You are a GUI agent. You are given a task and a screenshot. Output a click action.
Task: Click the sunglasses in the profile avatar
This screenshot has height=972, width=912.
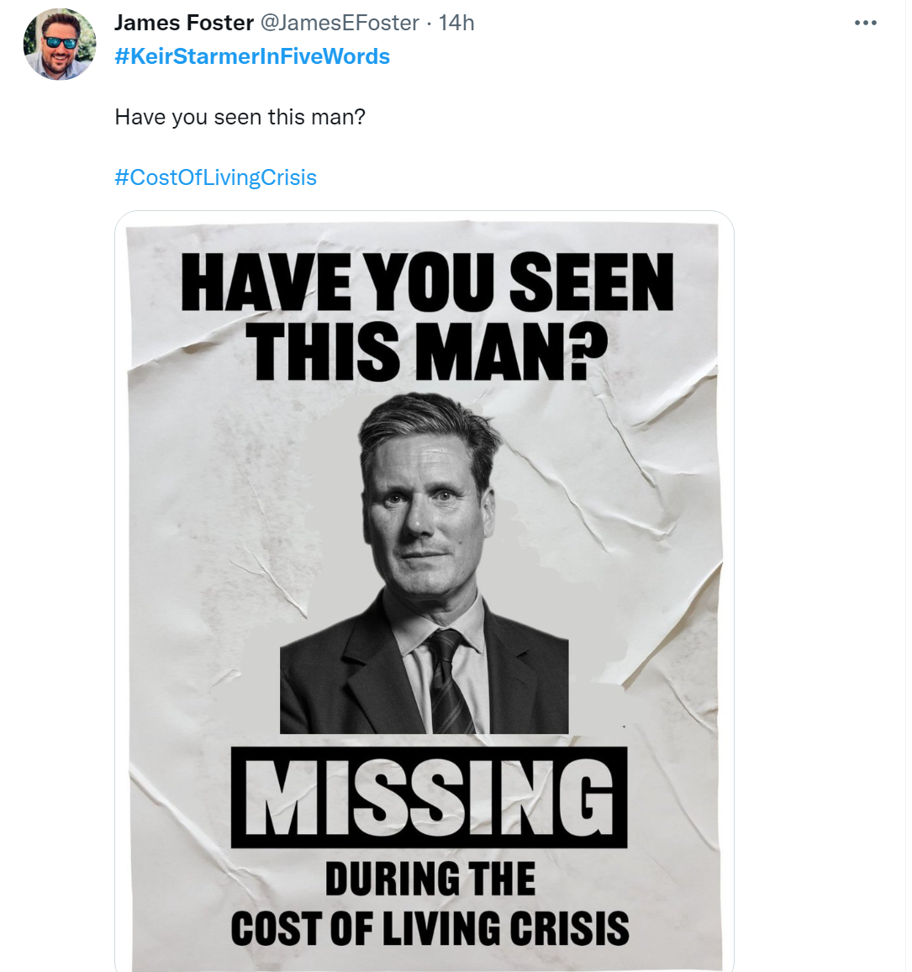coord(61,41)
